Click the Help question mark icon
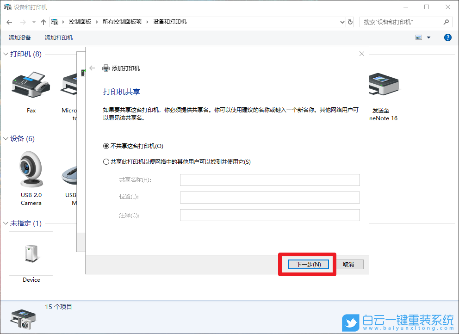 click(447, 37)
